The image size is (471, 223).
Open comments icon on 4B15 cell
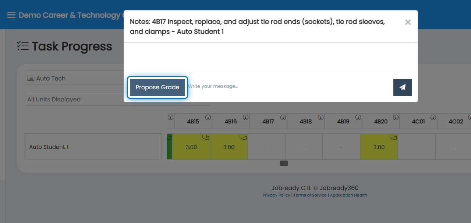(206, 137)
